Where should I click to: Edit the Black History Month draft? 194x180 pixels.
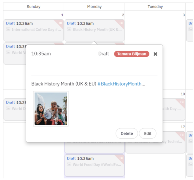[x=148, y=133]
